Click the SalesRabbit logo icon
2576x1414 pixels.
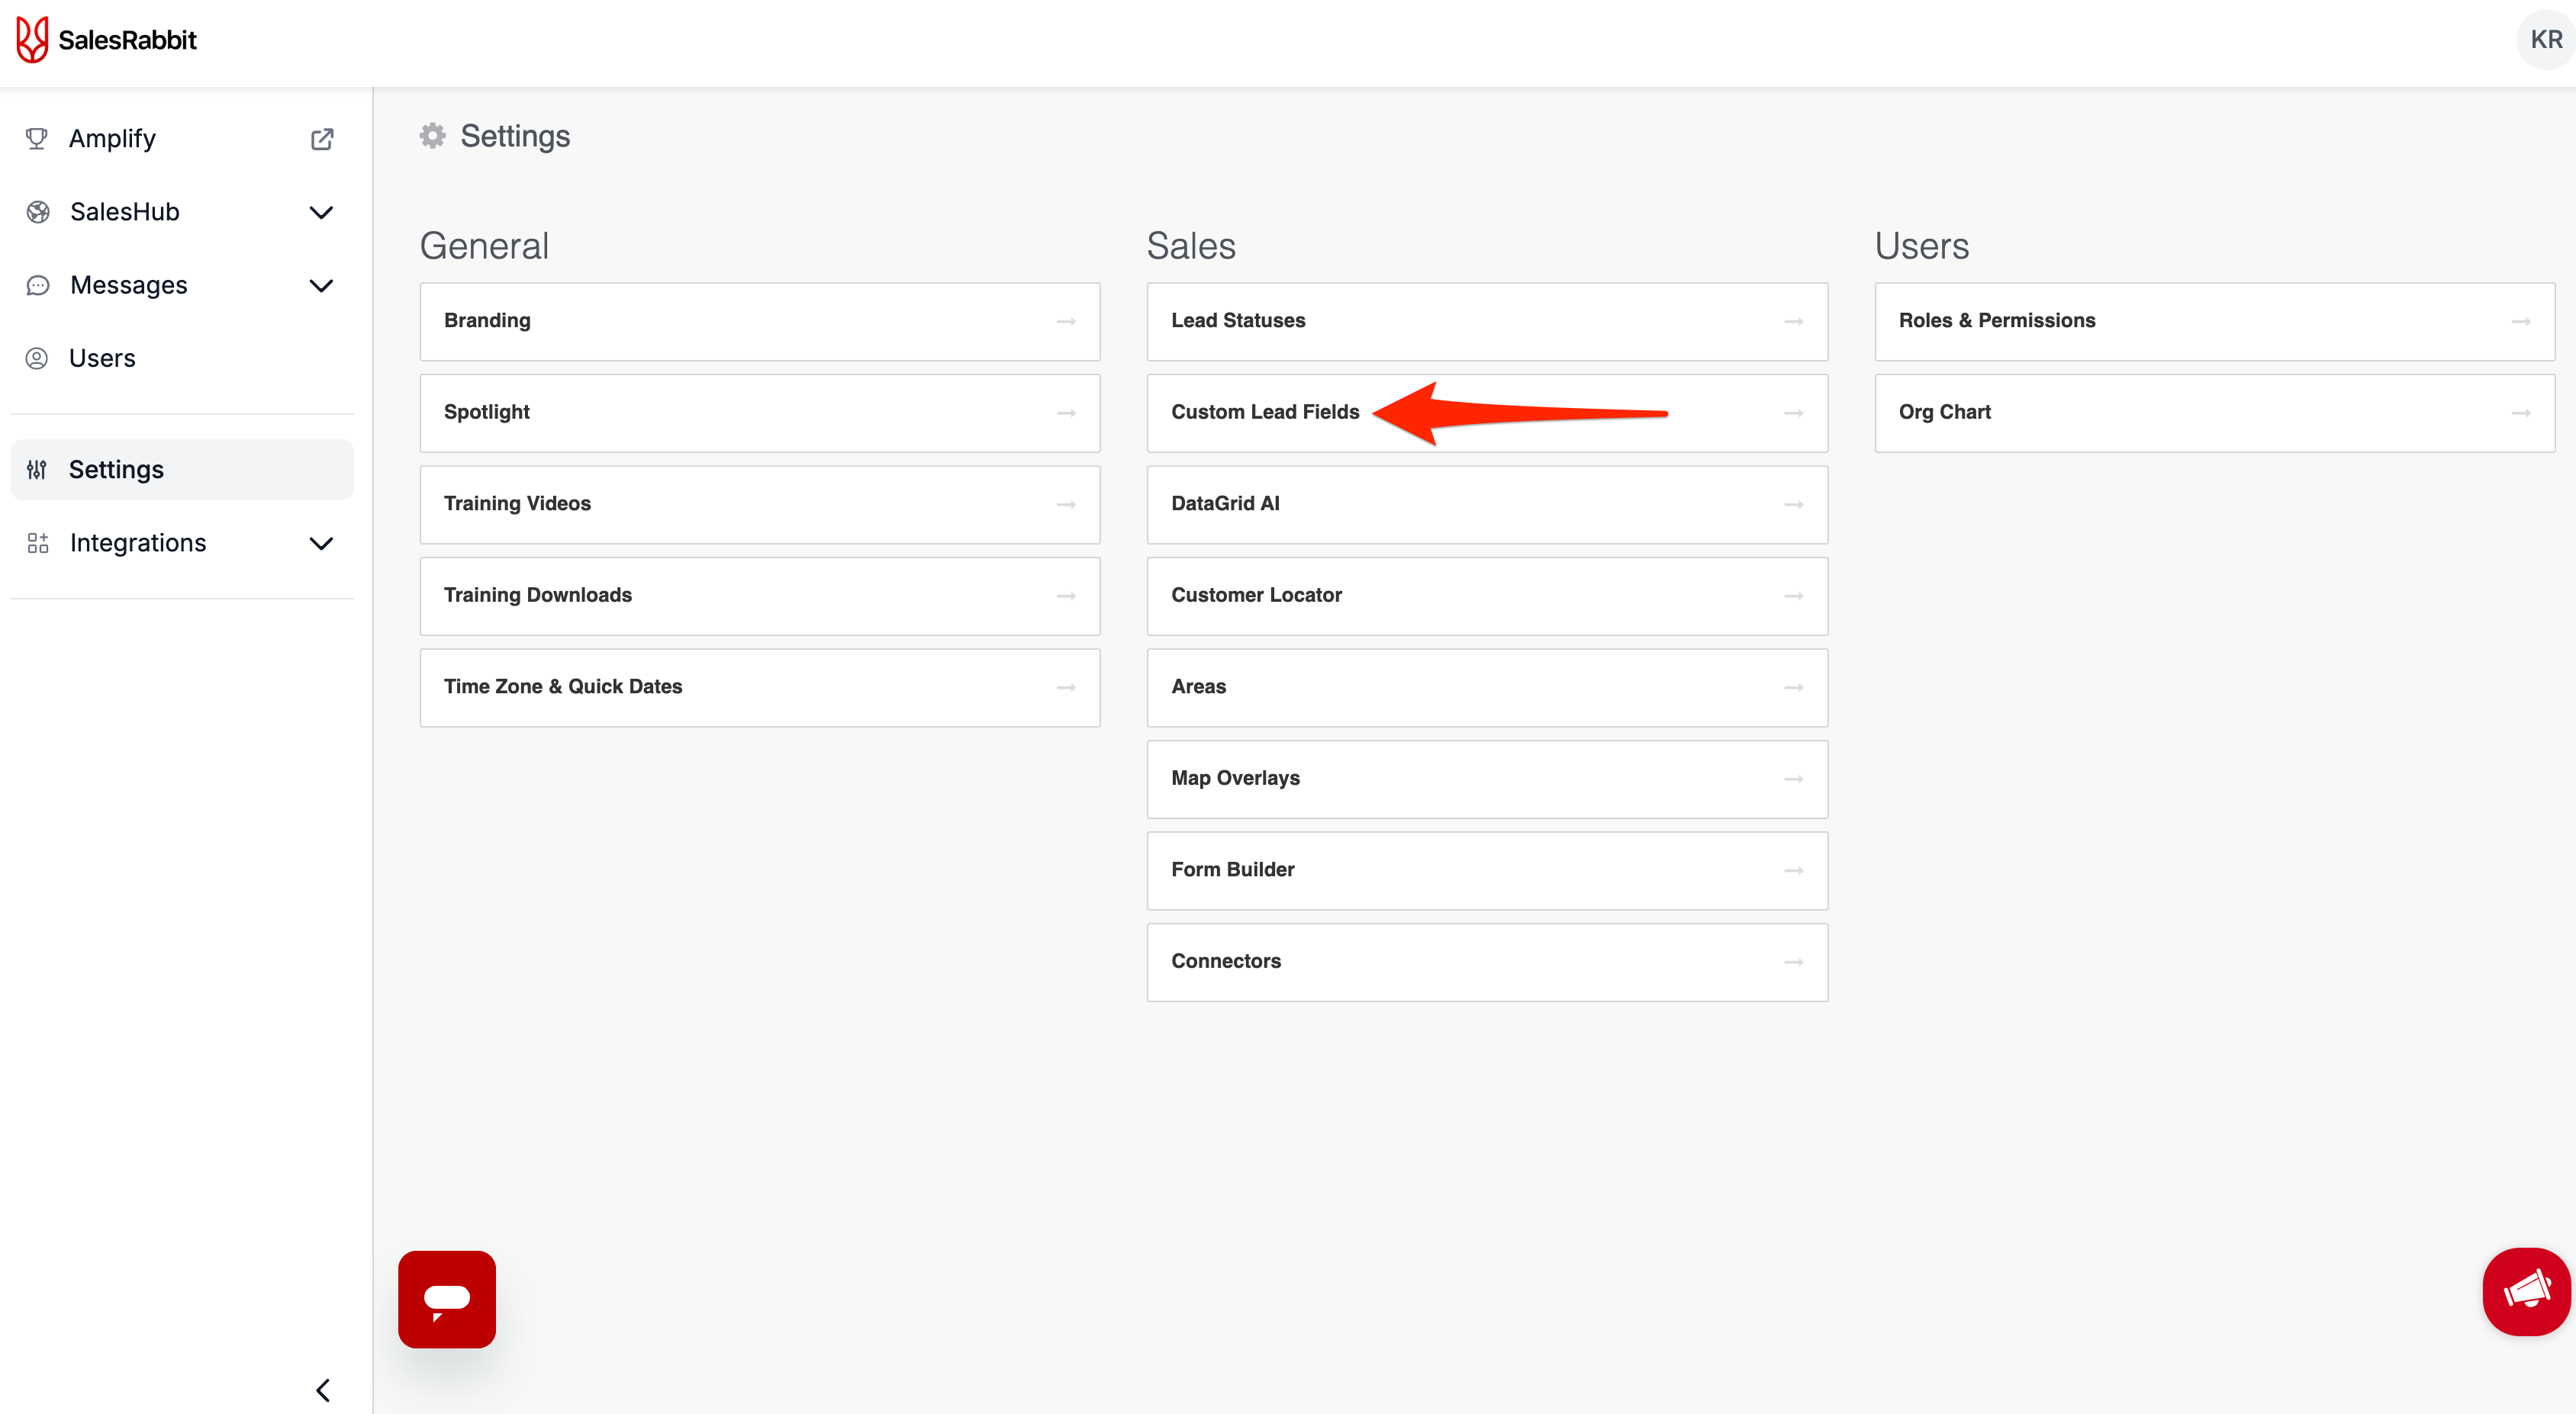point(32,40)
